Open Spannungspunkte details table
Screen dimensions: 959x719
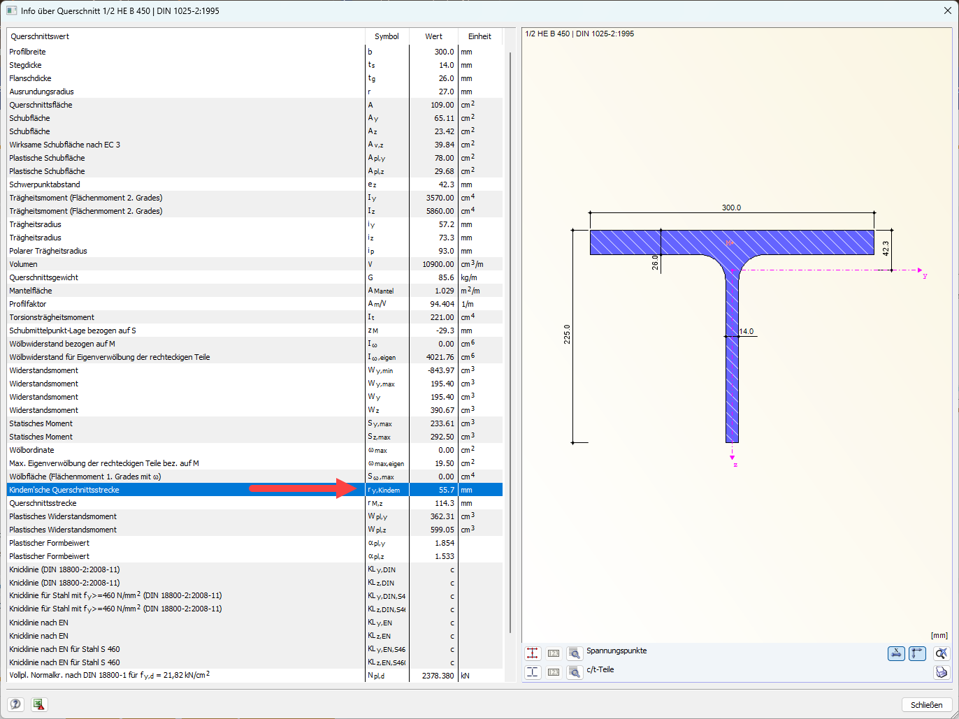[575, 653]
